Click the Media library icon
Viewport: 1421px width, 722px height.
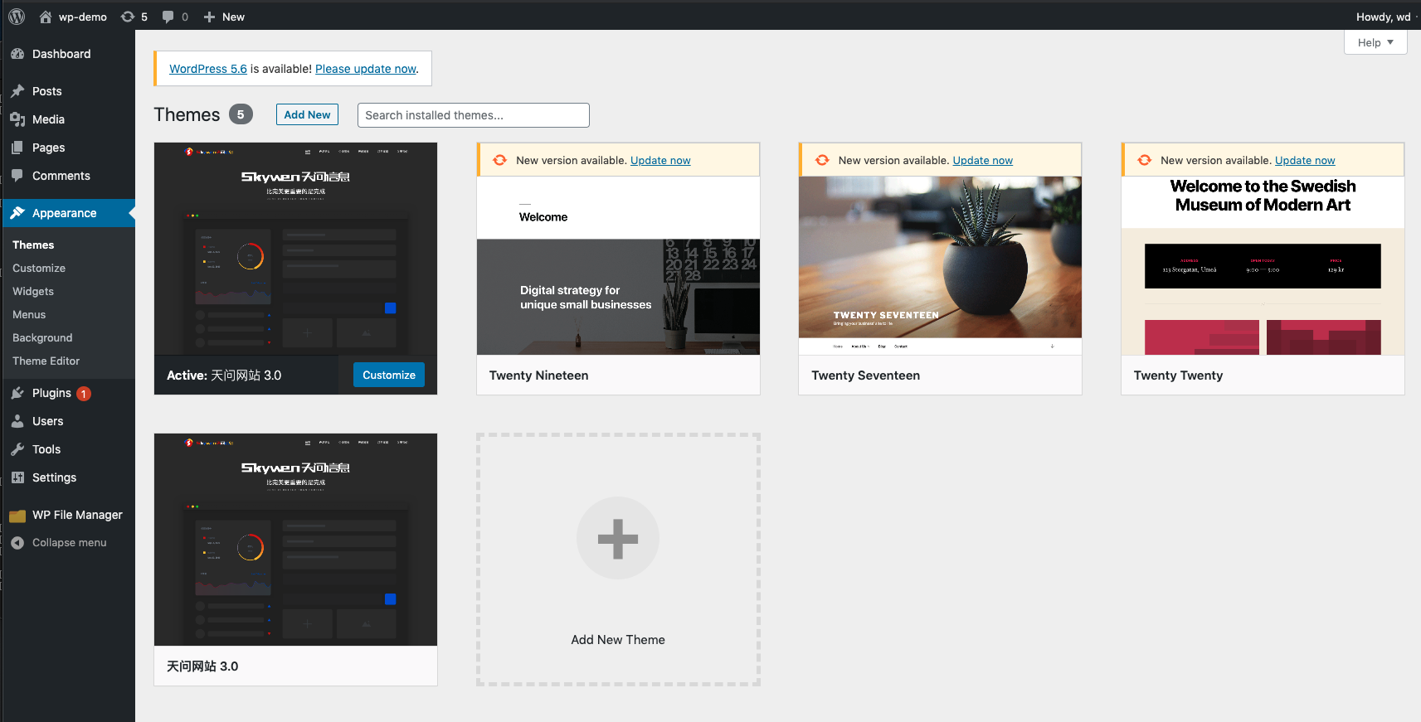[17, 119]
